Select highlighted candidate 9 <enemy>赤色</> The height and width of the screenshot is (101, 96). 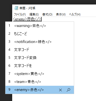click(x=40, y=90)
